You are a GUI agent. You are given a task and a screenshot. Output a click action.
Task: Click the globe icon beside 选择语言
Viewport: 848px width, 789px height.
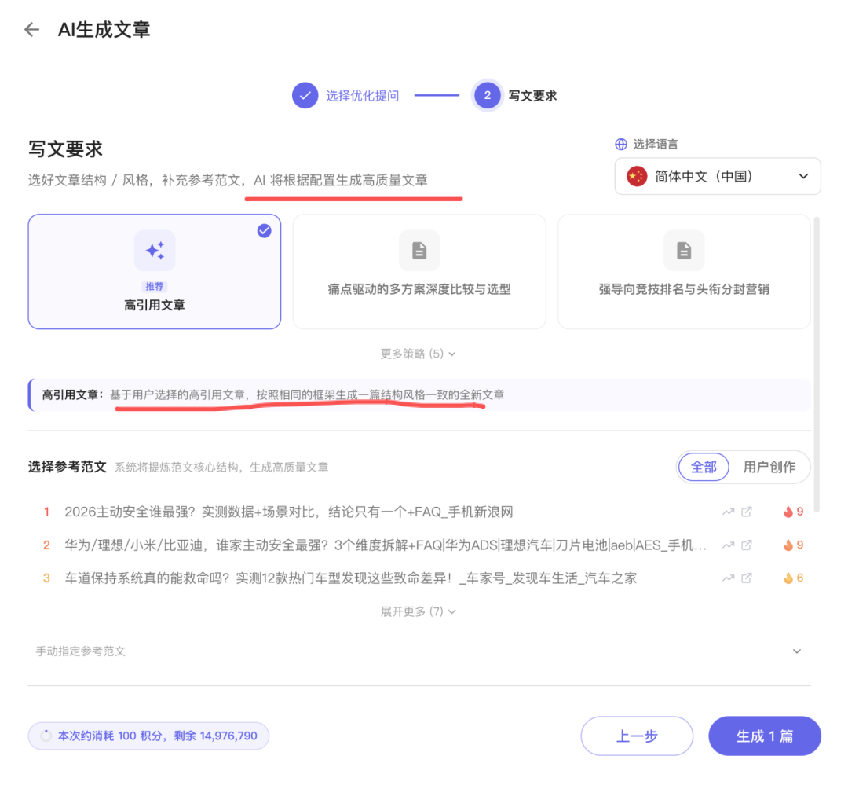(621, 144)
